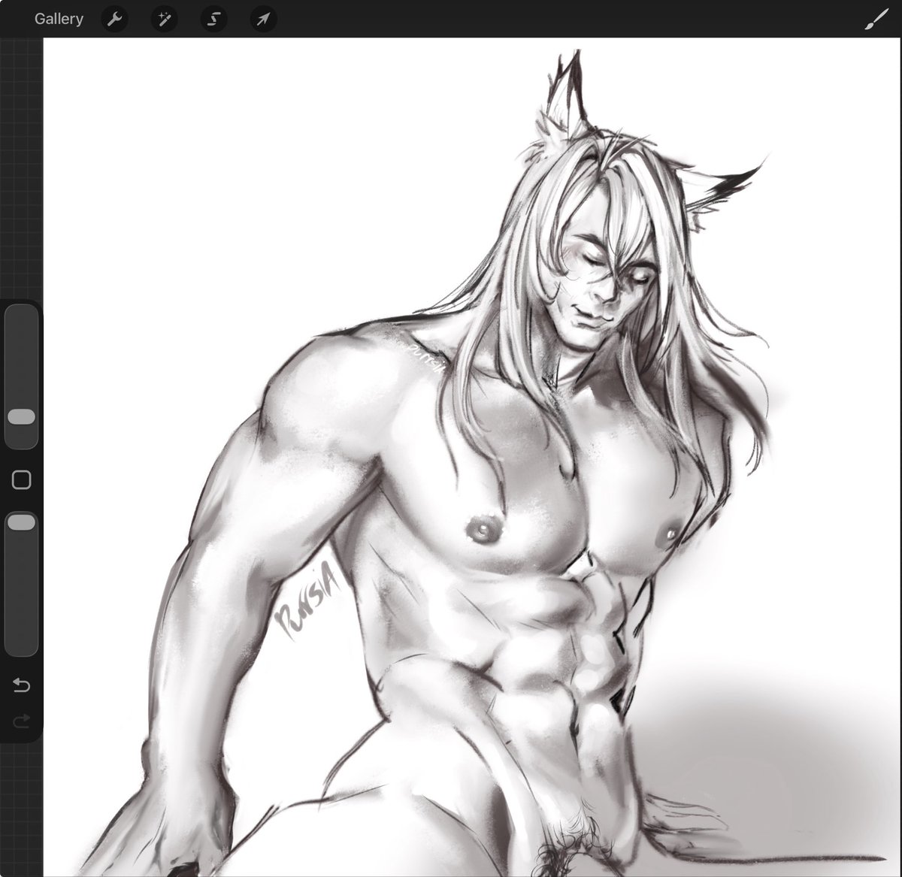Activate the Transform arrow tool
Image resolution: width=902 pixels, height=877 pixels.
tap(263, 19)
